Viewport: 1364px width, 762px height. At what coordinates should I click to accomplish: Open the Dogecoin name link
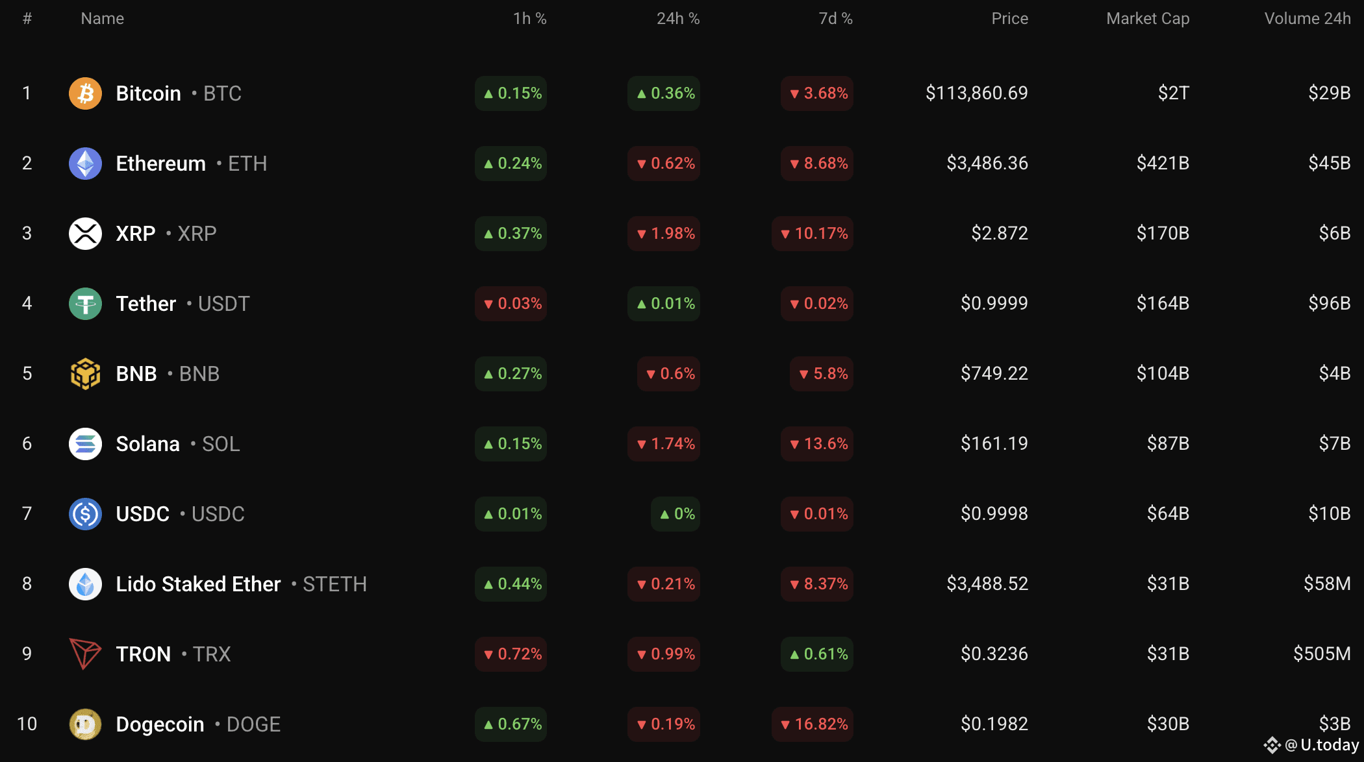160,724
